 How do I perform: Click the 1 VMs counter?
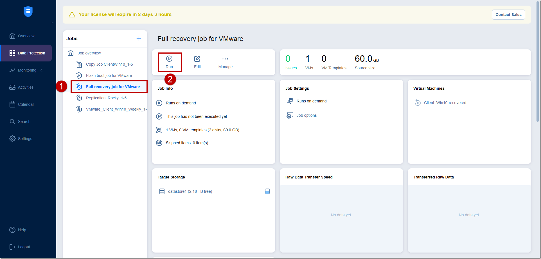point(309,62)
